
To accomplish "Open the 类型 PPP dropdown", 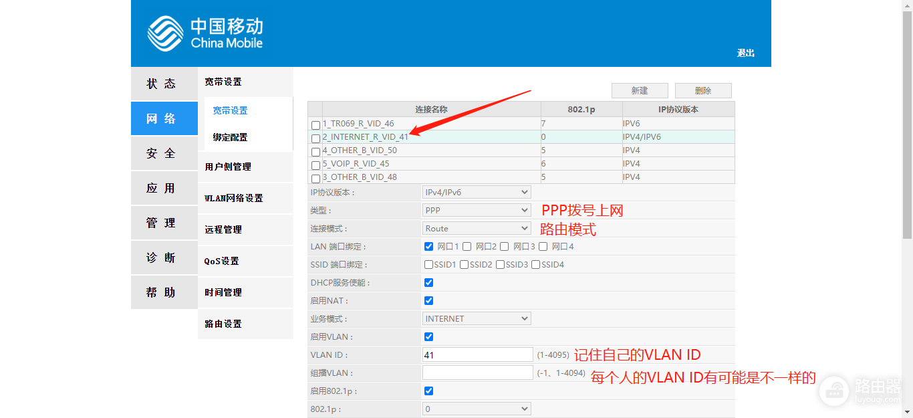I will 477,210.
